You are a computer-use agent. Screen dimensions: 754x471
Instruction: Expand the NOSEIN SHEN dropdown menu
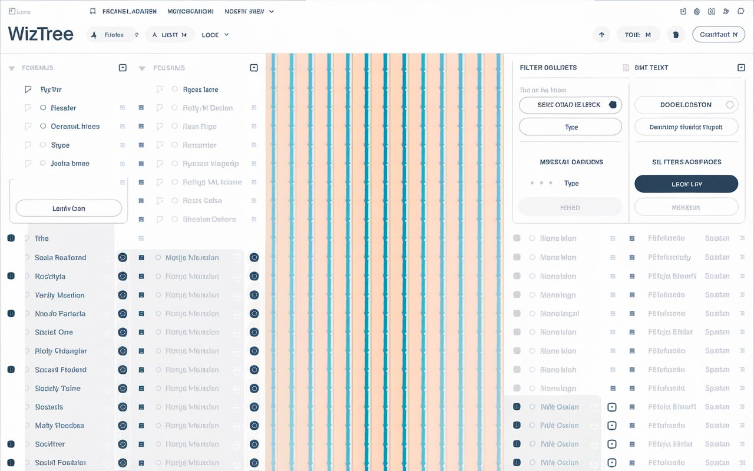click(x=249, y=11)
